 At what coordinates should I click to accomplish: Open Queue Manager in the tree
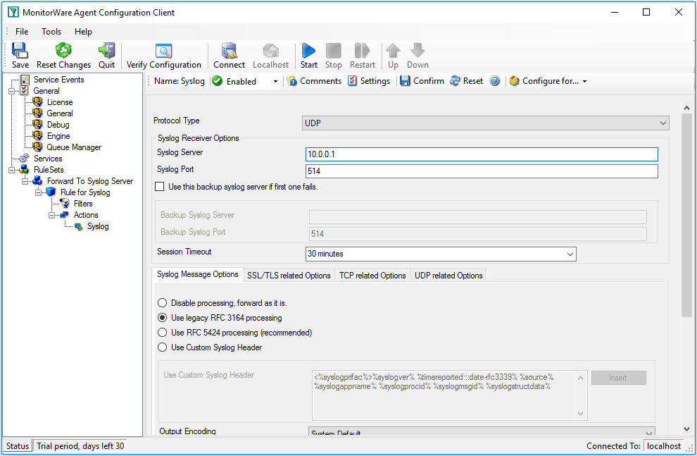coord(74,147)
